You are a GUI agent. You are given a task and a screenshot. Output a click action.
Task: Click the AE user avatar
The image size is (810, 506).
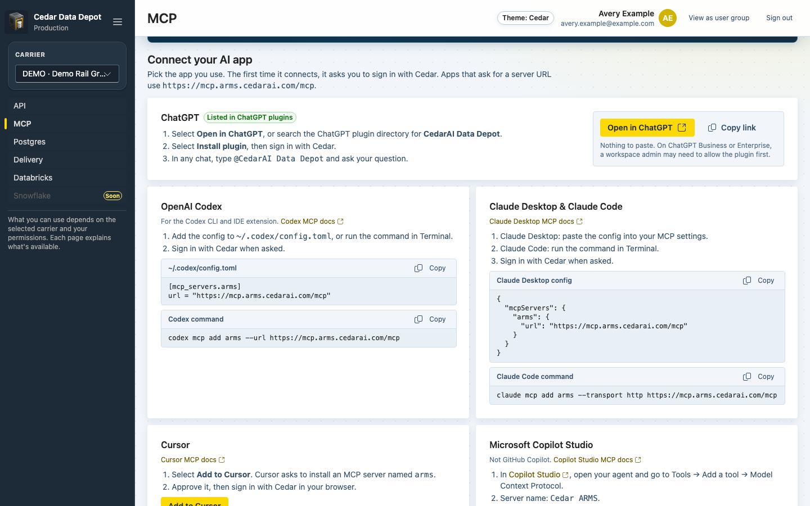668,18
